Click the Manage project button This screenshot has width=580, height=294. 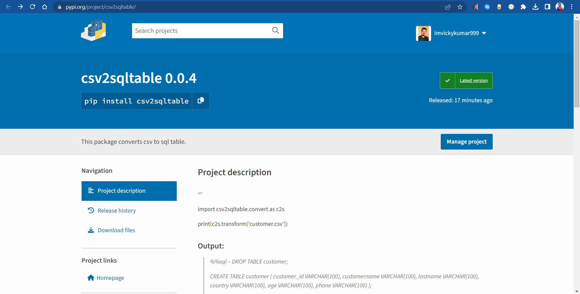[466, 141]
